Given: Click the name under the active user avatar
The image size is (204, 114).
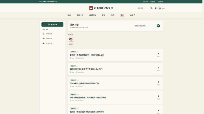Looking at the screenshot, I should click(x=71, y=44).
